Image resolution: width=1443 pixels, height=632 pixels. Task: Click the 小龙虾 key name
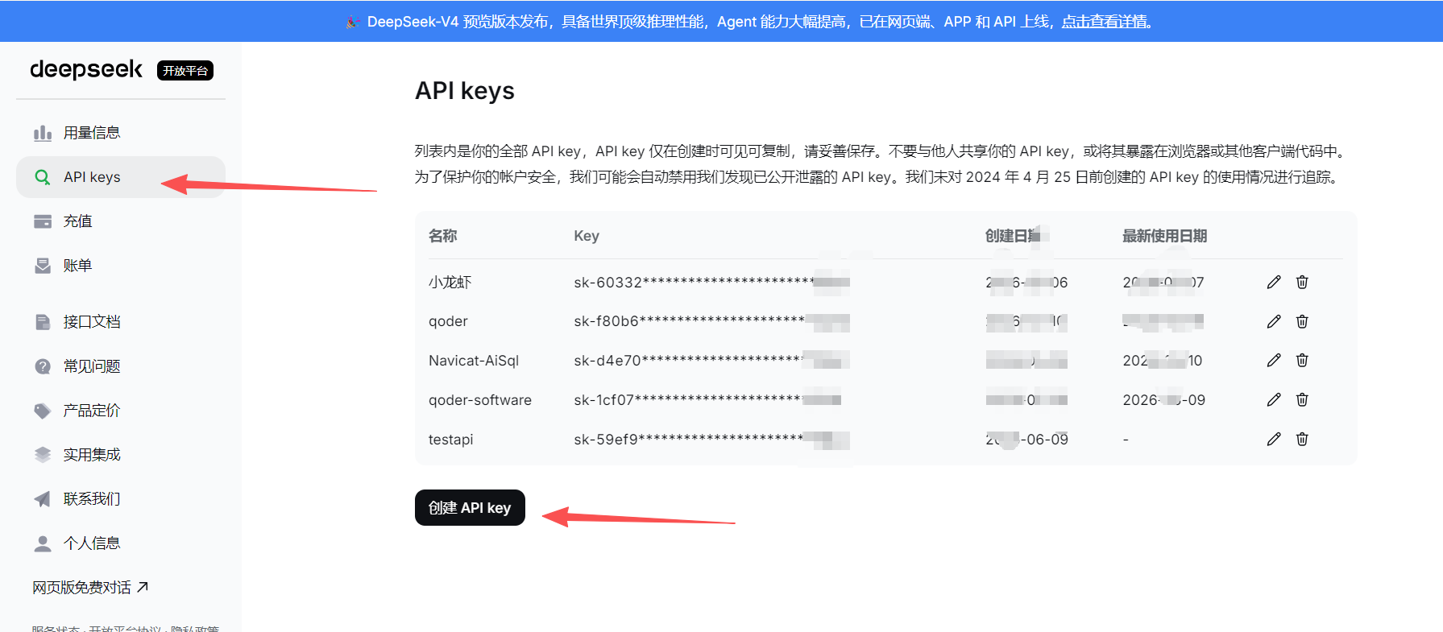click(x=450, y=283)
